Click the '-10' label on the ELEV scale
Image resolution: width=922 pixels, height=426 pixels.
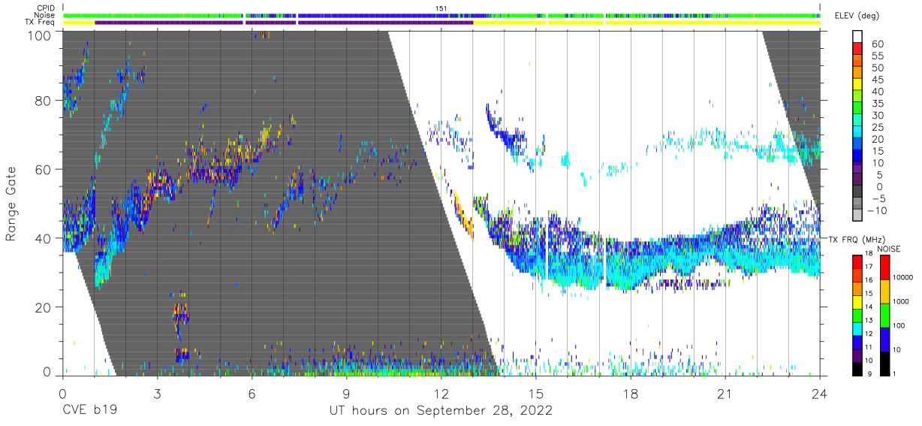click(x=878, y=210)
